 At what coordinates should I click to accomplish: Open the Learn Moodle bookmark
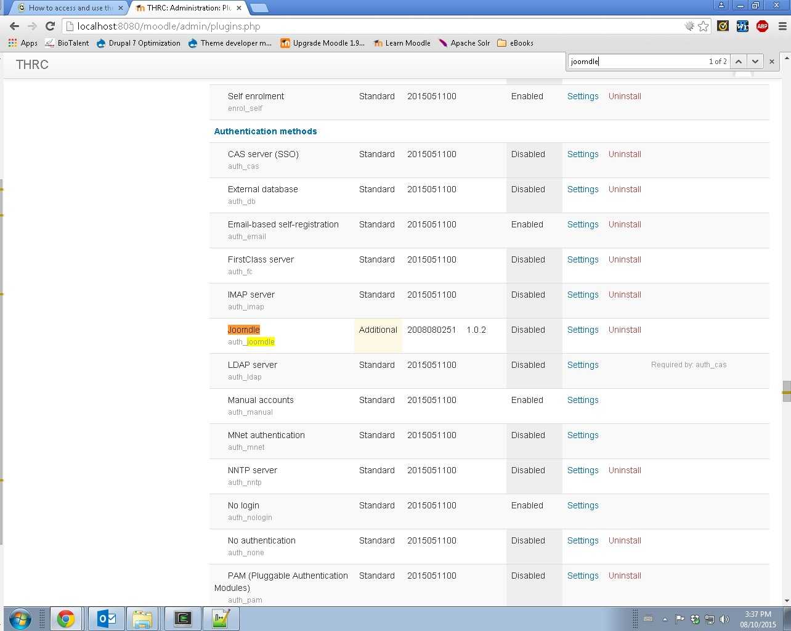(402, 43)
